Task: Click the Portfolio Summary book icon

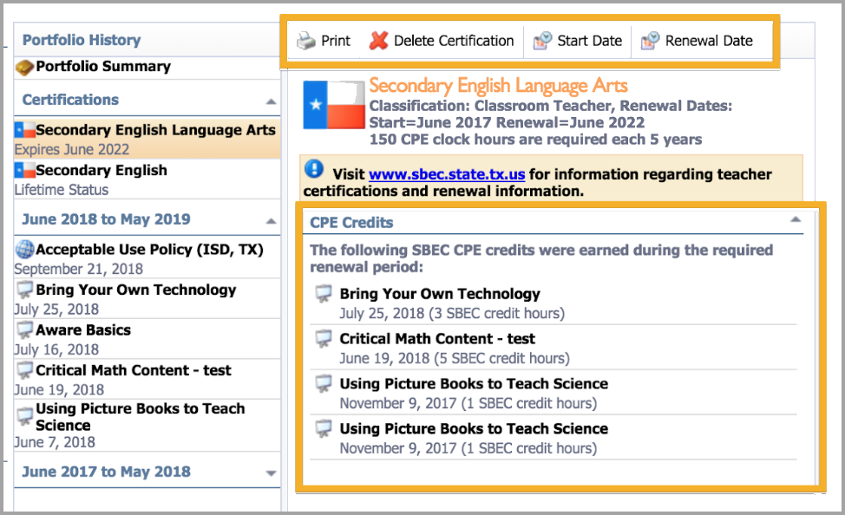Action: click(x=24, y=67)
